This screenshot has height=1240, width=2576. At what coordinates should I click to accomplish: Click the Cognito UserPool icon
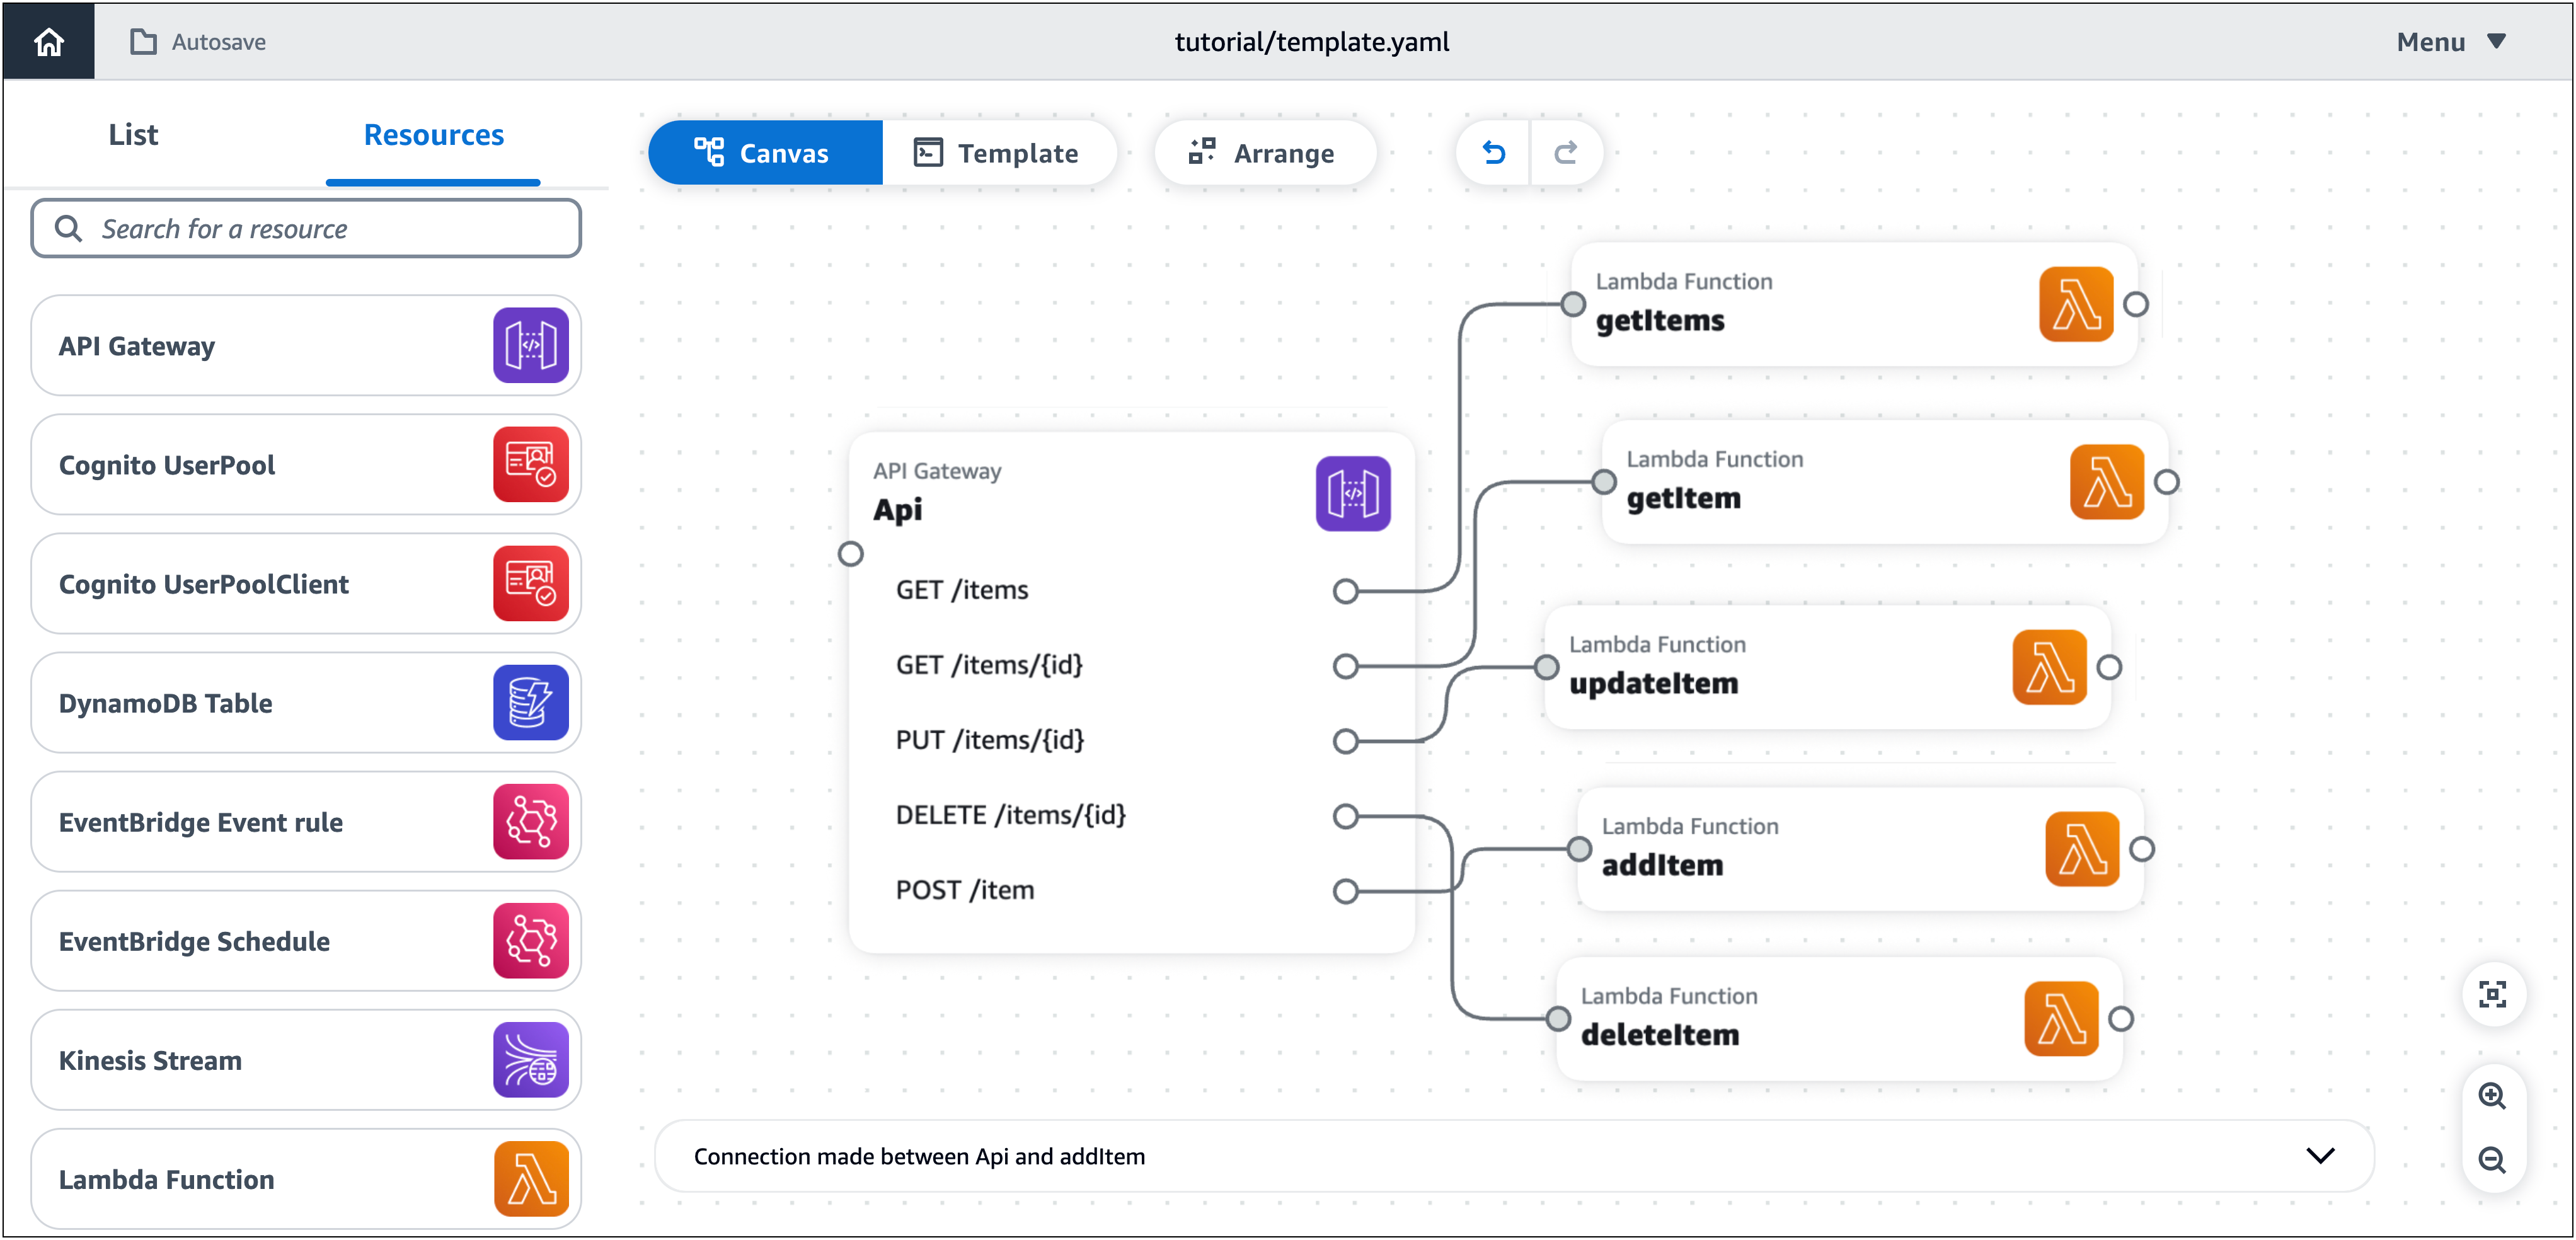(530, 464)
